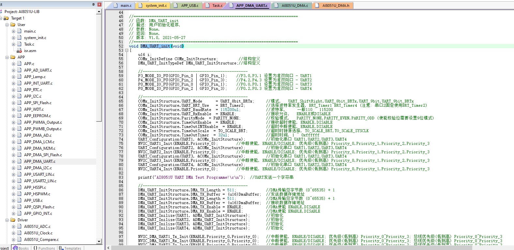Image resolution: width=514 pixels, height=250 pixels.
Task: Select the active APP_DMA_UART.c editor tab
Action: pos(249,6)
